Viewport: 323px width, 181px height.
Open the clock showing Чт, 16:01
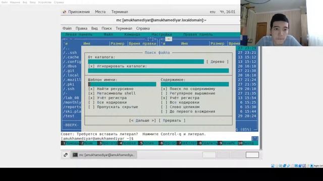coord(228,12)
